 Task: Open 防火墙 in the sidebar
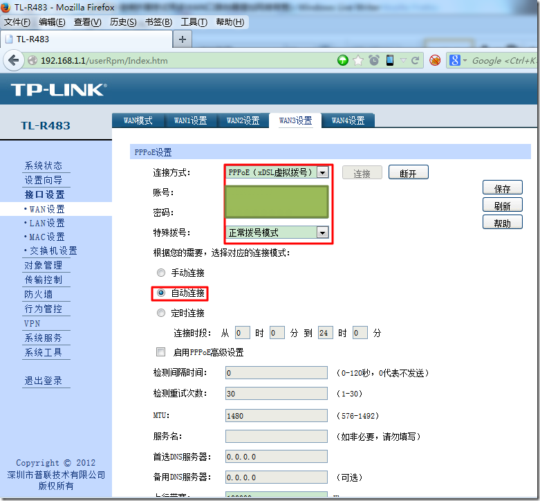click(39, 294)
